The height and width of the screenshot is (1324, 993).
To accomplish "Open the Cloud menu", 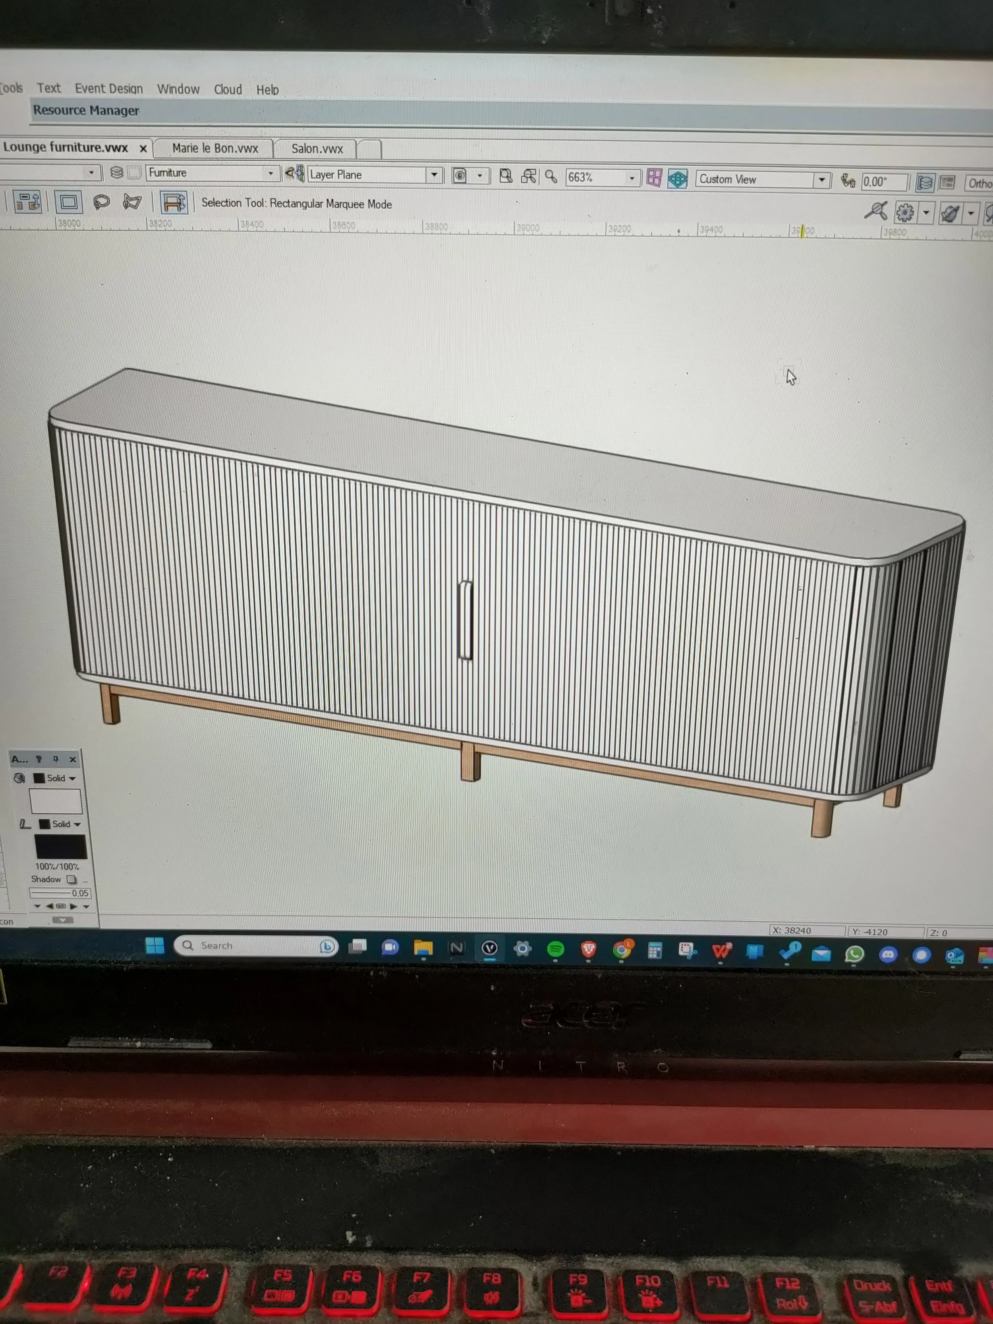I will (x=228, y=90).
